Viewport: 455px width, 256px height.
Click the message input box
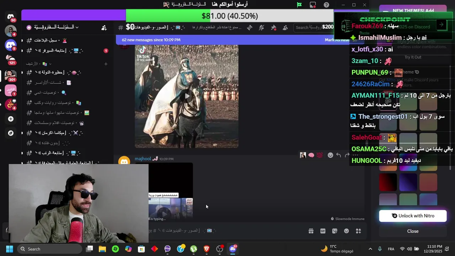click(x=227, y=231)
